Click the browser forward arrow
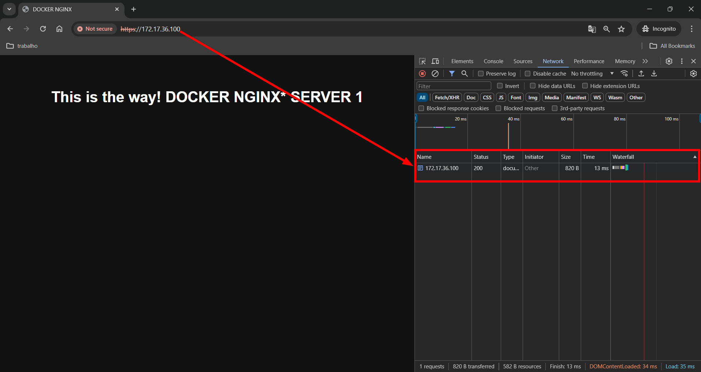This screenshot has height=372, width=701. (26, 29)
